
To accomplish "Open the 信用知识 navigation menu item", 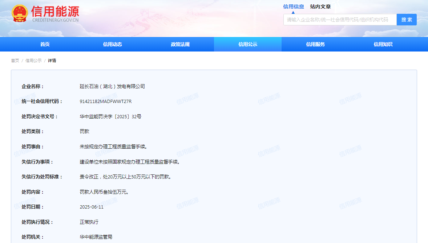I will click(383, 44).
